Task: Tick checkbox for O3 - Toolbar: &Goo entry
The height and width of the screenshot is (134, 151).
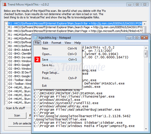Action: click(x=6, y=80)
